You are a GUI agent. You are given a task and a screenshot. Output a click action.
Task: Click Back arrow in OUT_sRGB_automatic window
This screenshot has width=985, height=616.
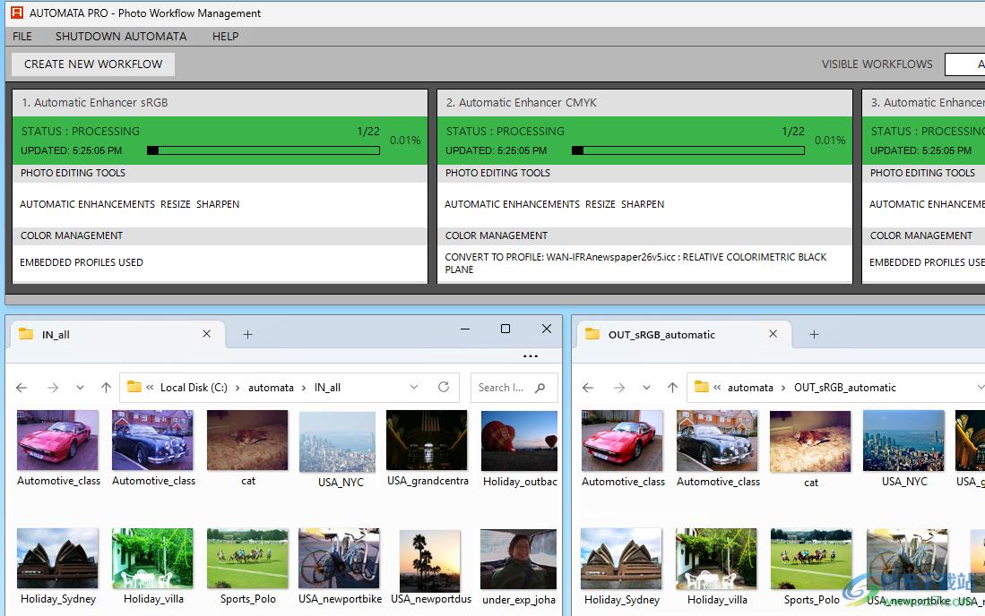coord(588,388)
